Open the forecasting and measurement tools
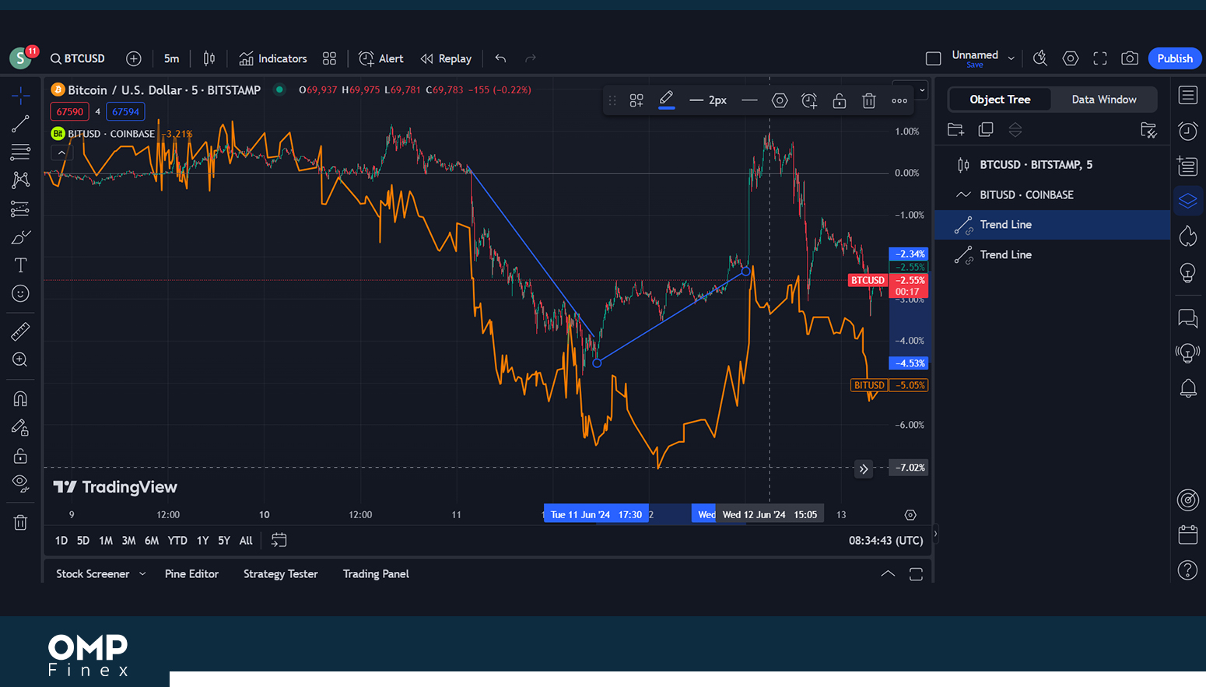Screen dimensions: 1206x687 coord(20,209)
